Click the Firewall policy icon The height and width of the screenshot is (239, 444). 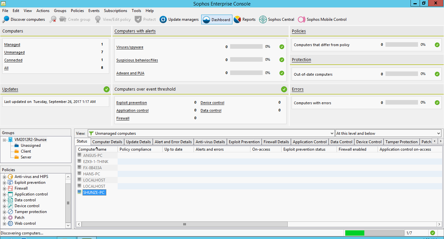[11, 188]
